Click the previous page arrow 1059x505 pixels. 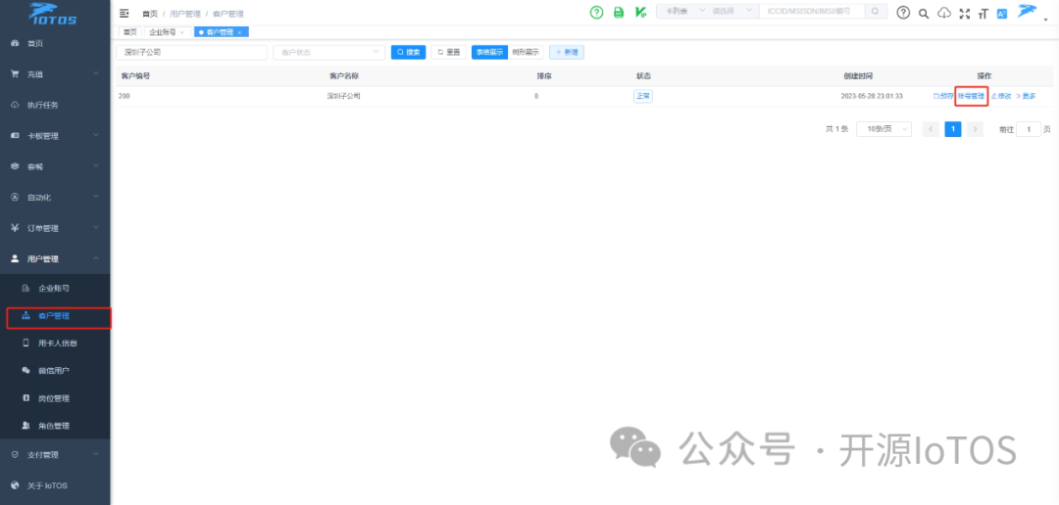(x=931, y=129)
